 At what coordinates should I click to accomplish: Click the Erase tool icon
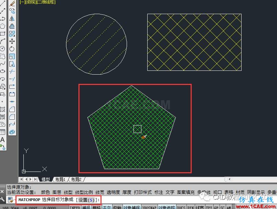pos(12,3)
